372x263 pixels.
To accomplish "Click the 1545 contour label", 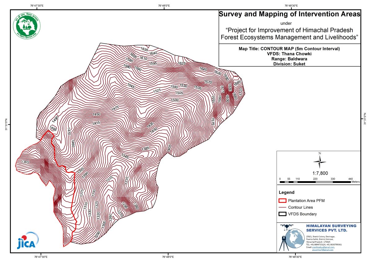I will coord(131,86).
